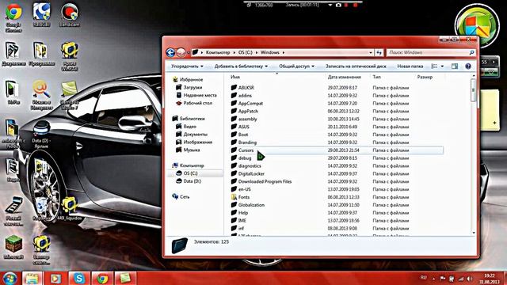Sort by Дата изменения column header

344,77
